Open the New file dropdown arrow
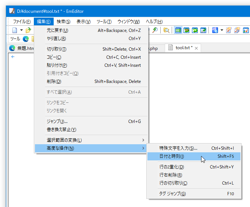Screen dimensions: 250x207 coord(22,30)
